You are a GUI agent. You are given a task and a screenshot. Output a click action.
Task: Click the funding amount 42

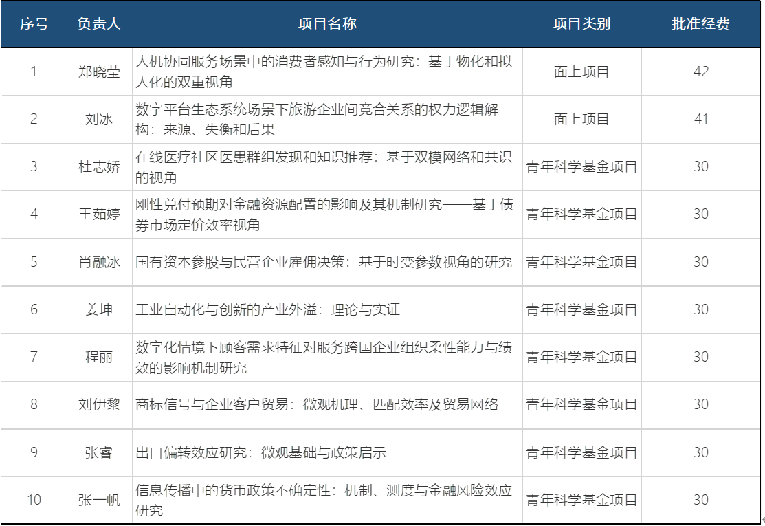tap(700, 72)
